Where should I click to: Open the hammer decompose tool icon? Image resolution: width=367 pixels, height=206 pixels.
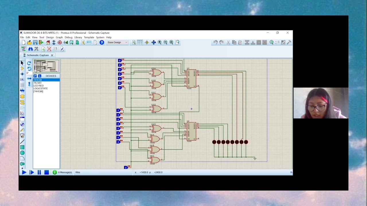pyautogui.click(x=289, y=42)
